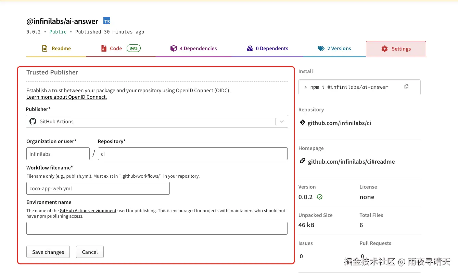This screenshot has height=274, width=458.
Task: Open the github.com/infinilabs/ci repository link
Action: point(339,123)
